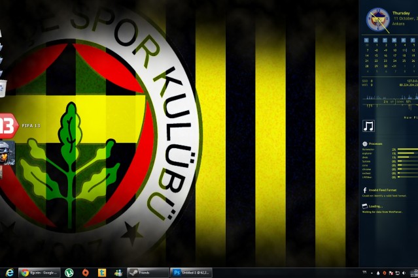Image resolution: width=418 pixels, height=278 pixels.
Task: Open the uTorrent taskbar icon
Action: 69,272
